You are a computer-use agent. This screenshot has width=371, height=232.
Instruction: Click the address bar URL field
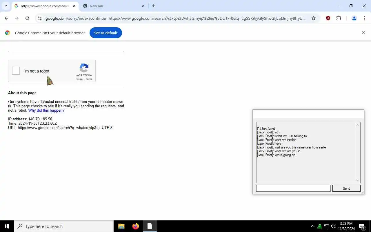pyautogui.click(x=175, y=18)
